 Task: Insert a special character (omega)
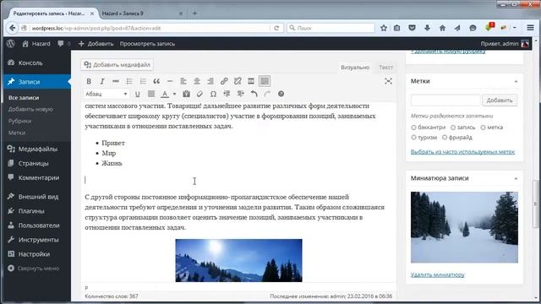pos(213,94)
